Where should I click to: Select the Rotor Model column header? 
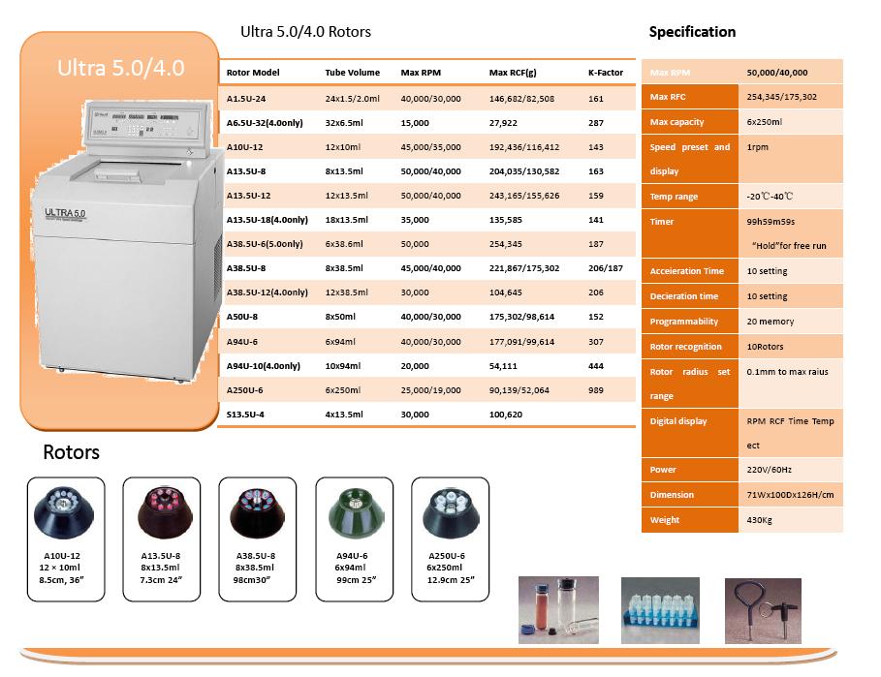(253, 74)
